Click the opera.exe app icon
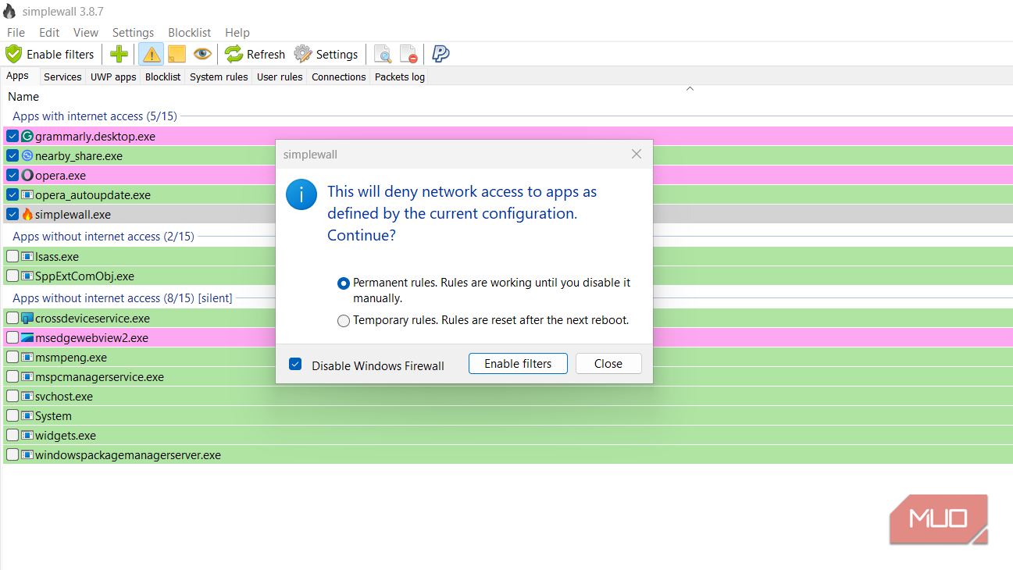 27,175
